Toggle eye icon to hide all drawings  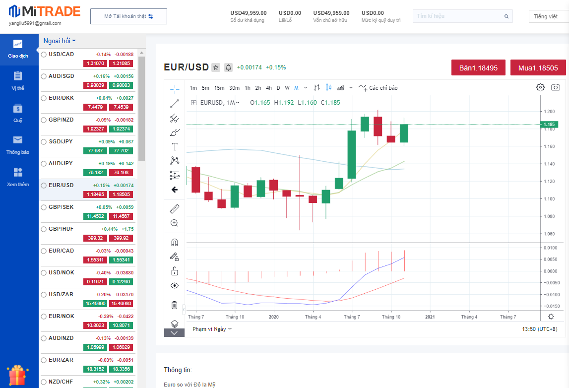174,286
